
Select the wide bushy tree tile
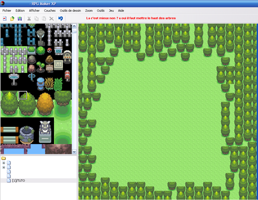pyautogui.click(x=63, y=98)
